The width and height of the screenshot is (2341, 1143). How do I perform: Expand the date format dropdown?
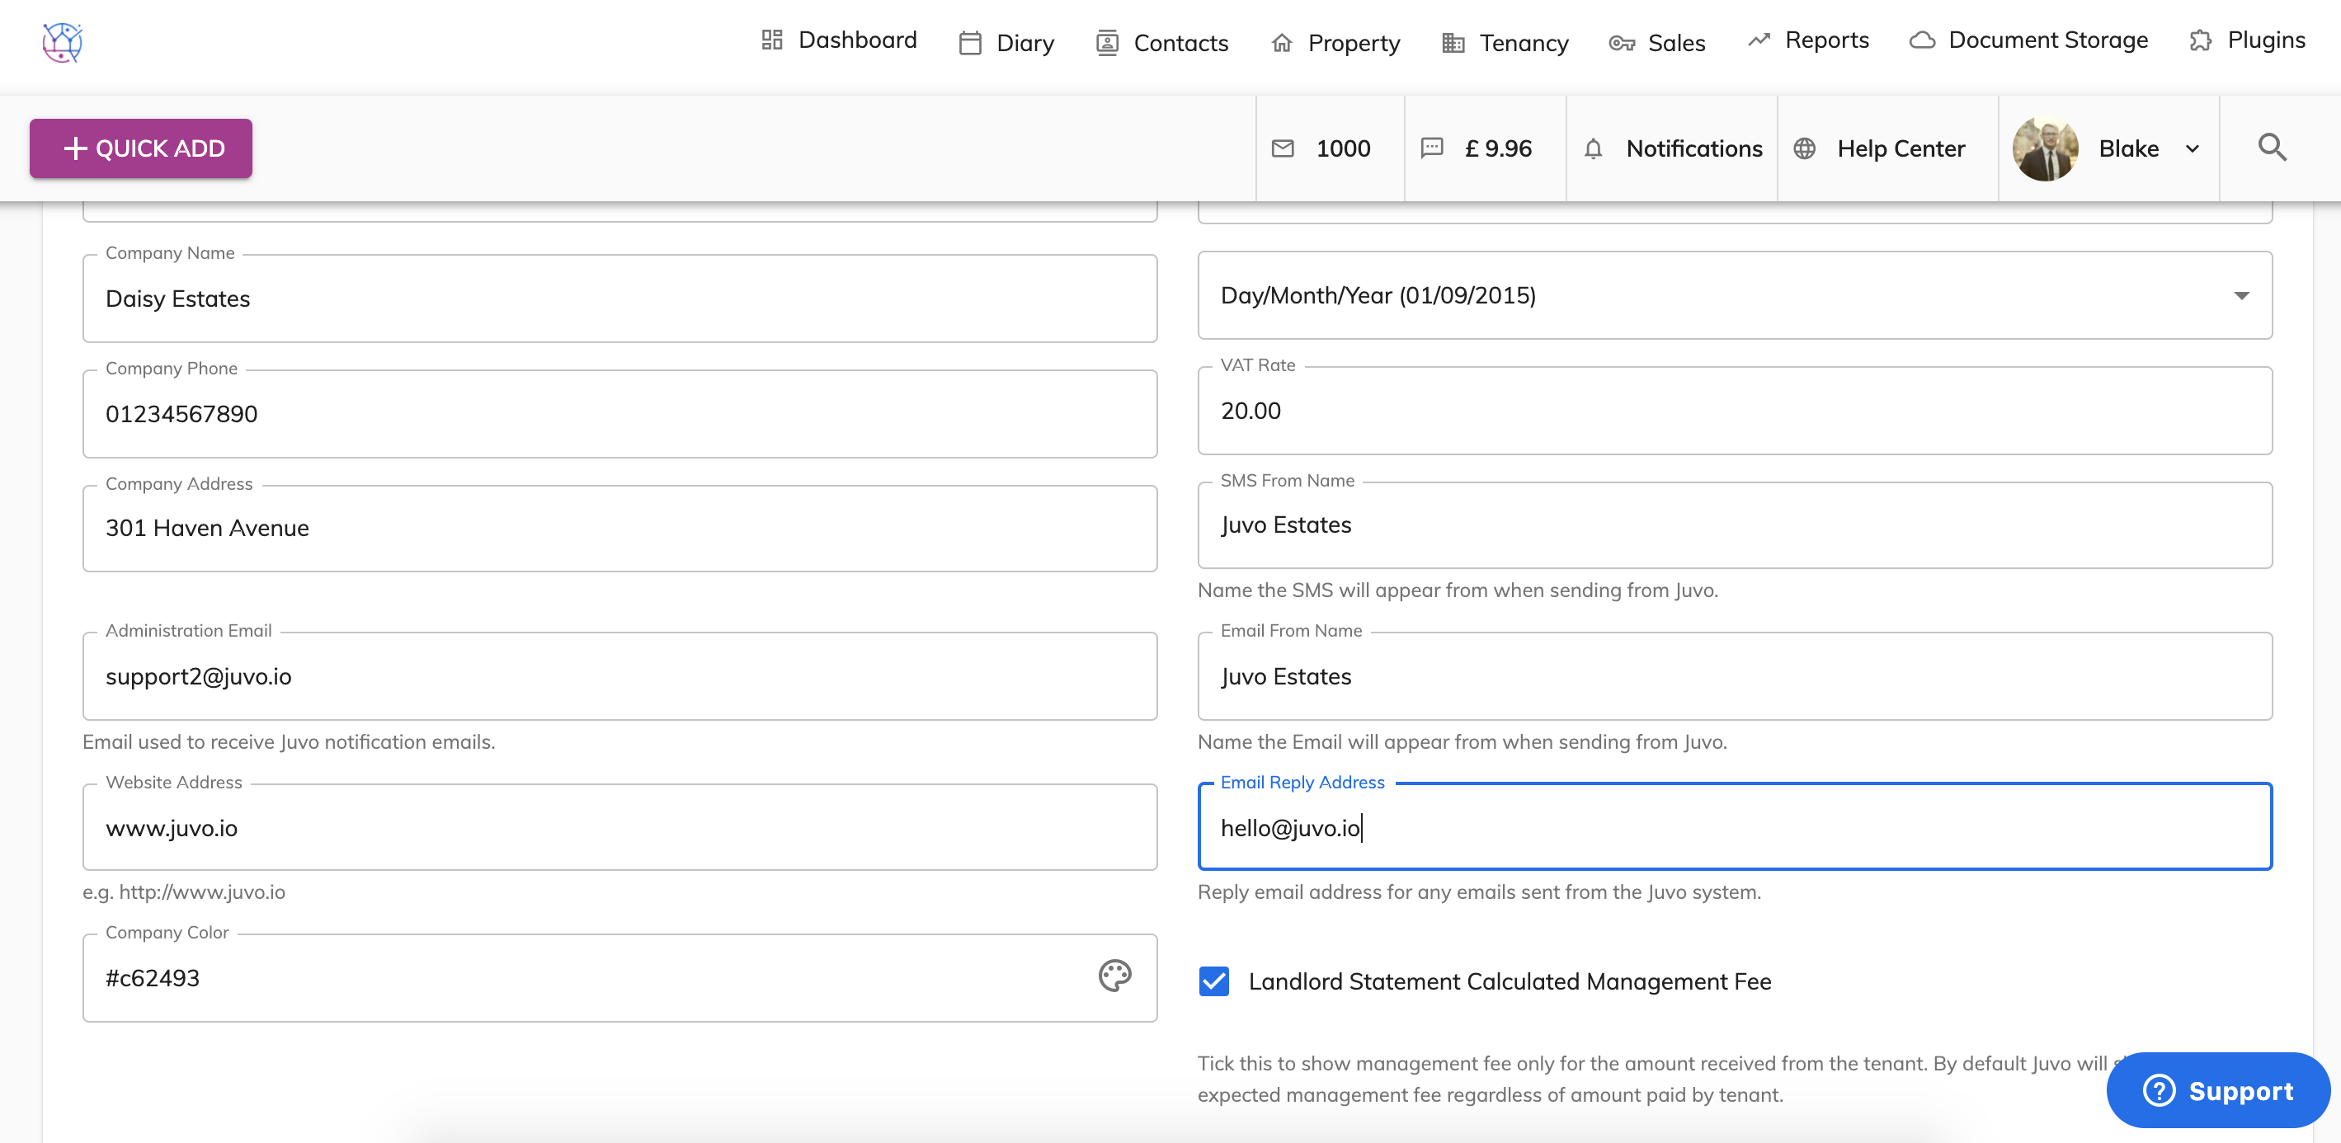(x=2241, y=295)
